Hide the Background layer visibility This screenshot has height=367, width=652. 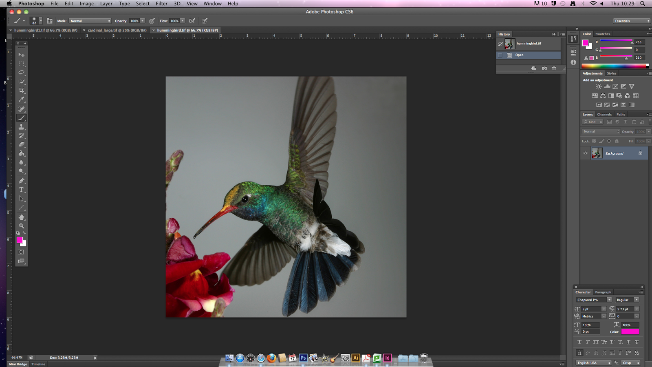586,153
